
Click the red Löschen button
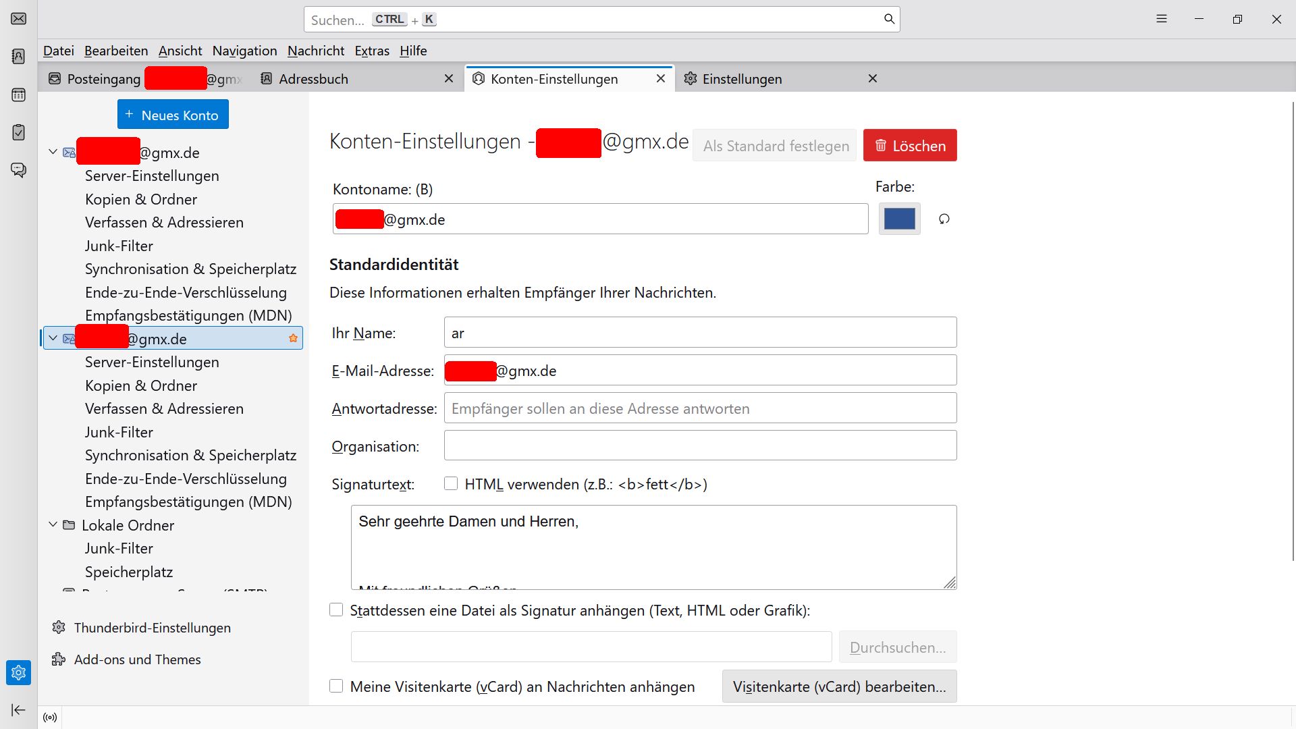pos(909,146)
